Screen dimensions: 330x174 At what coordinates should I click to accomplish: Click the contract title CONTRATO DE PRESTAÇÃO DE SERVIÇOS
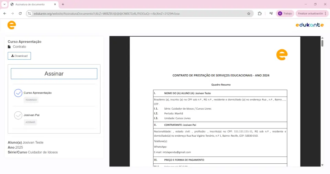221,75
